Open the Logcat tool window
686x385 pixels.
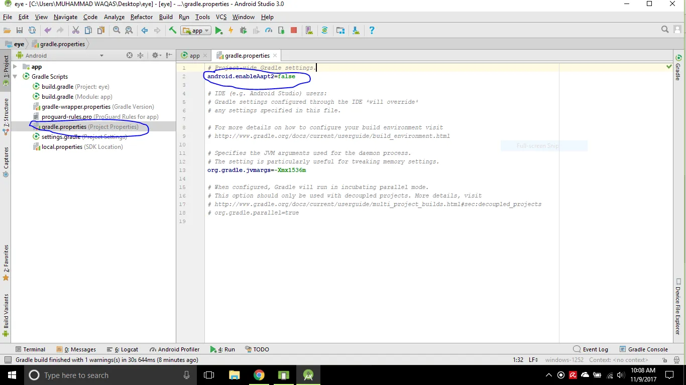pos(123,349)
